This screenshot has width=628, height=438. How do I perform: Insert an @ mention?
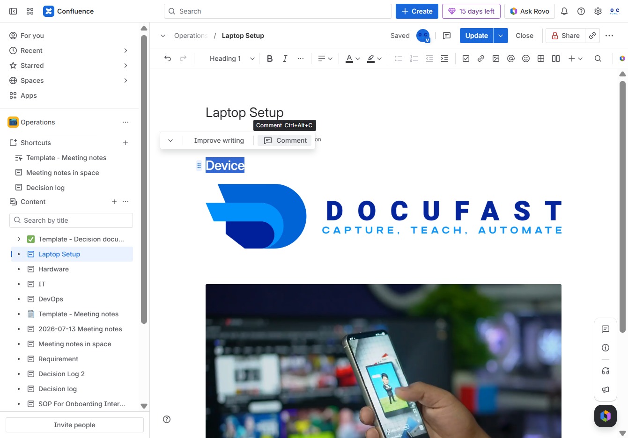pyautogui.click(x=511, y=58)
